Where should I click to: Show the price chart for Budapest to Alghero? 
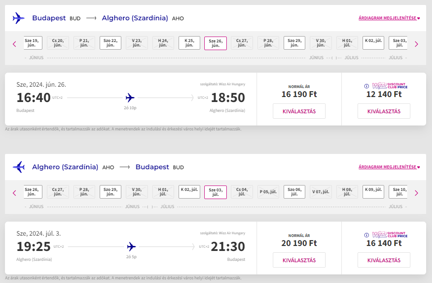[x=389, y=19]
